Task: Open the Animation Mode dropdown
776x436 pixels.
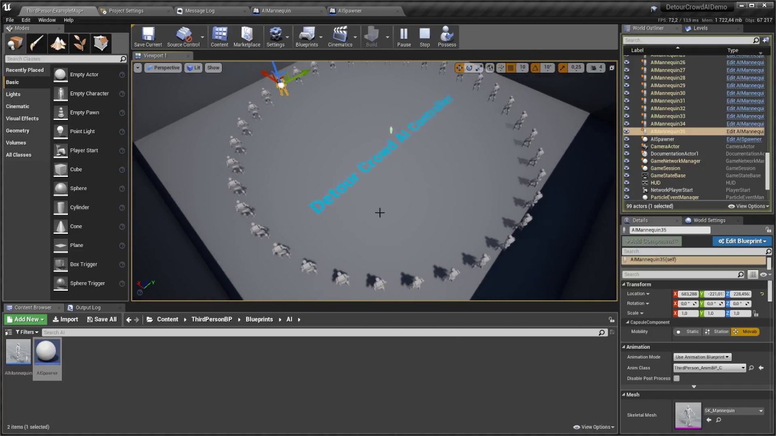Action: click(x=703, y=357)
